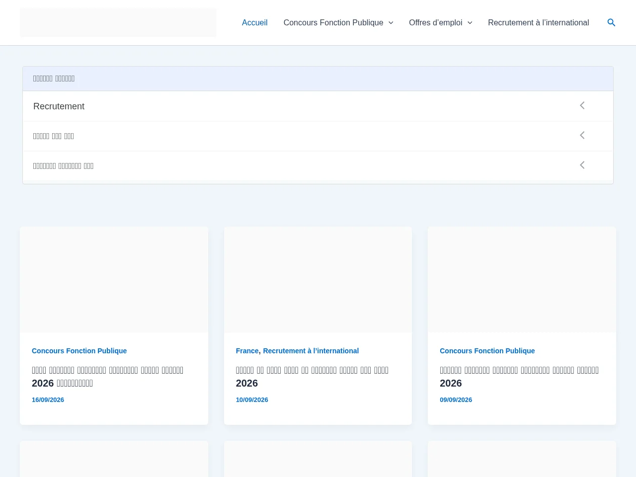Screen dimensions: 636x477
Task: Open Concours Fonction Publique category on 16/09/2026 card
Action: click(79, 351)
